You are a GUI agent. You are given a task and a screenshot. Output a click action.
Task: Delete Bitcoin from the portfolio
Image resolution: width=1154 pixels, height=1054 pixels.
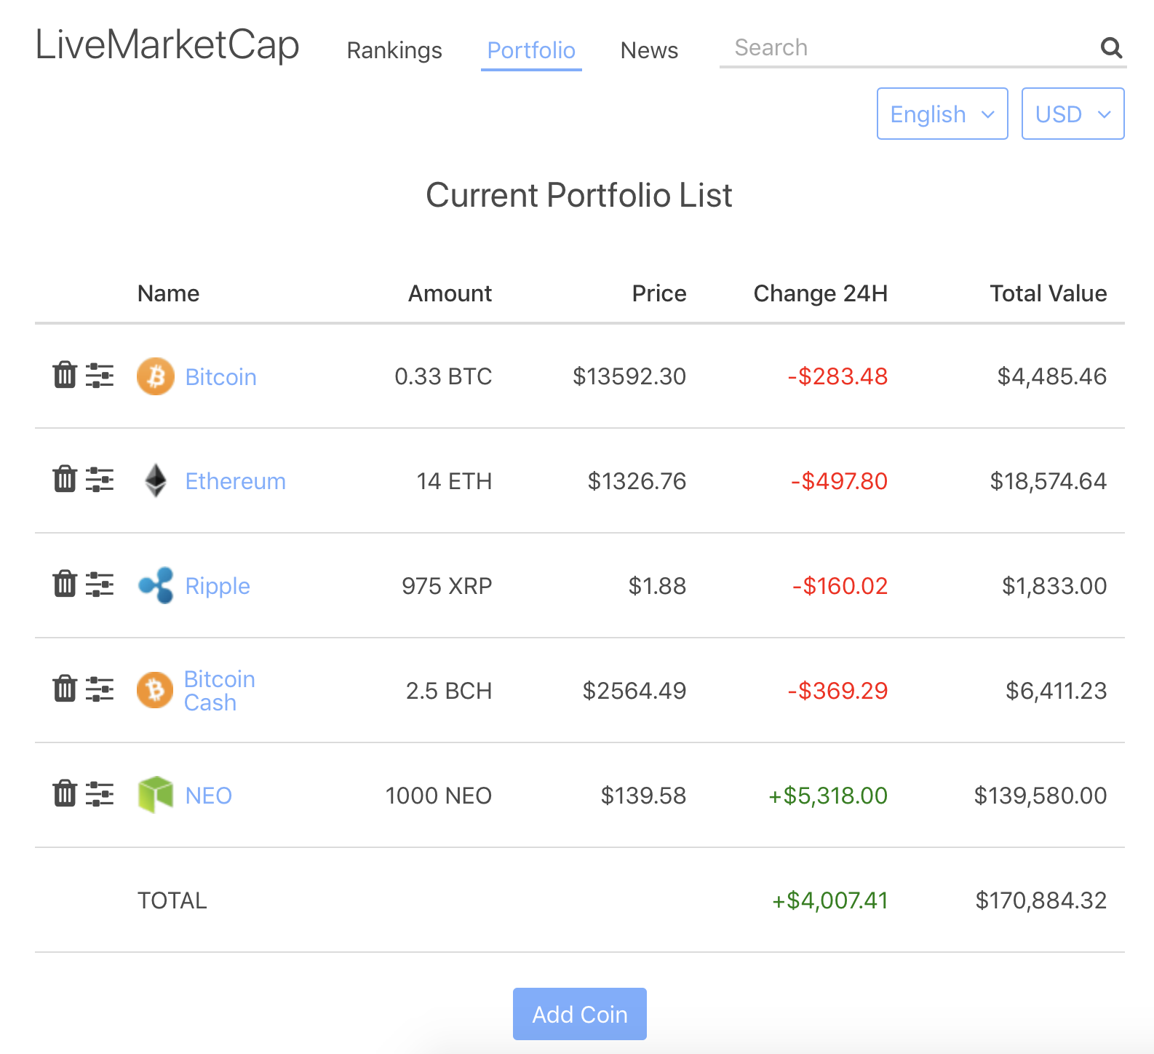click(65, 376)
